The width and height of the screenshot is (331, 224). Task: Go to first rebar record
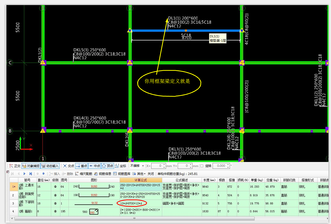(12, 174)
